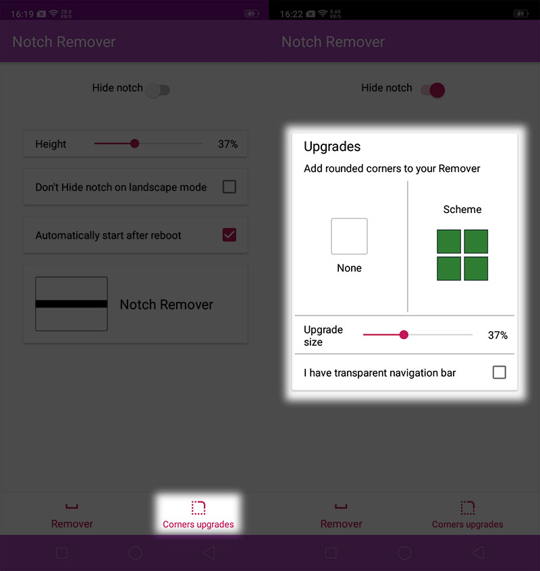Toggle Hide notch switch on left screen

[x=158, y=90]
